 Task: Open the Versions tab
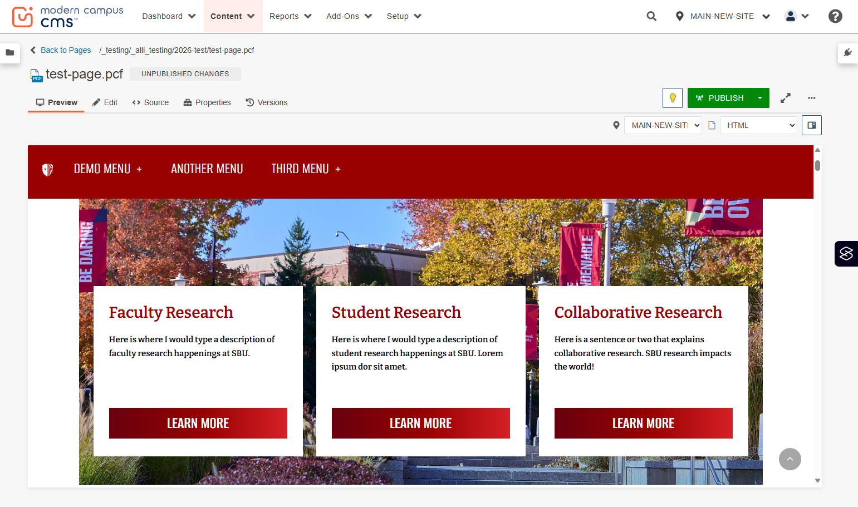coord(267,102)
